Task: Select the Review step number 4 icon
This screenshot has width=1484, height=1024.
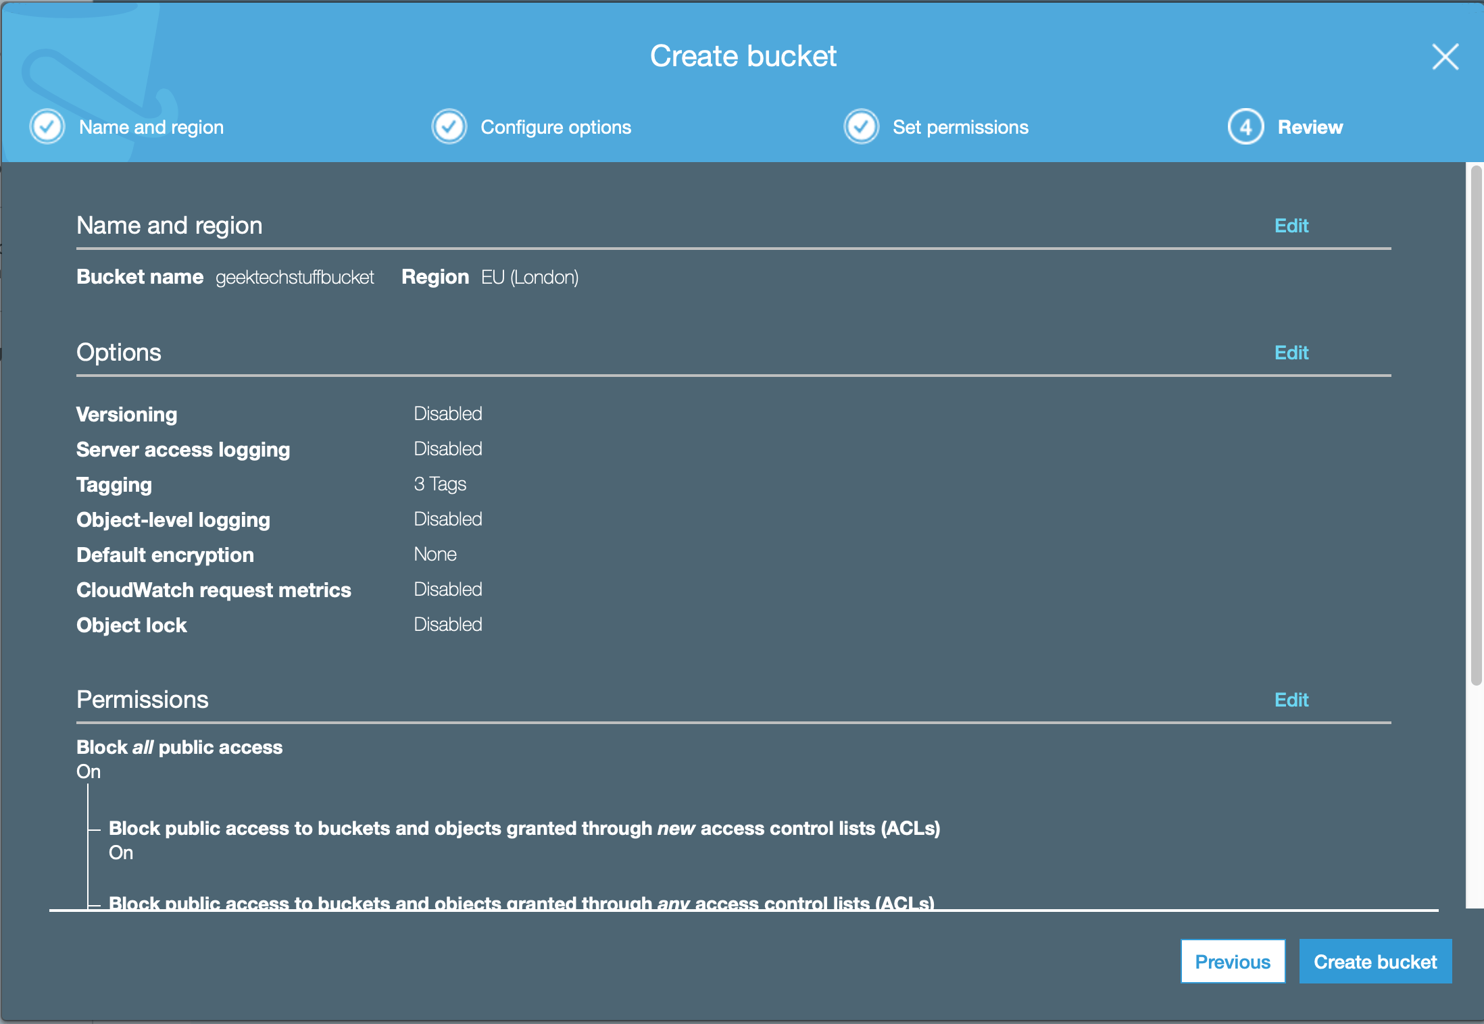Action: (x=1245, y=126)
